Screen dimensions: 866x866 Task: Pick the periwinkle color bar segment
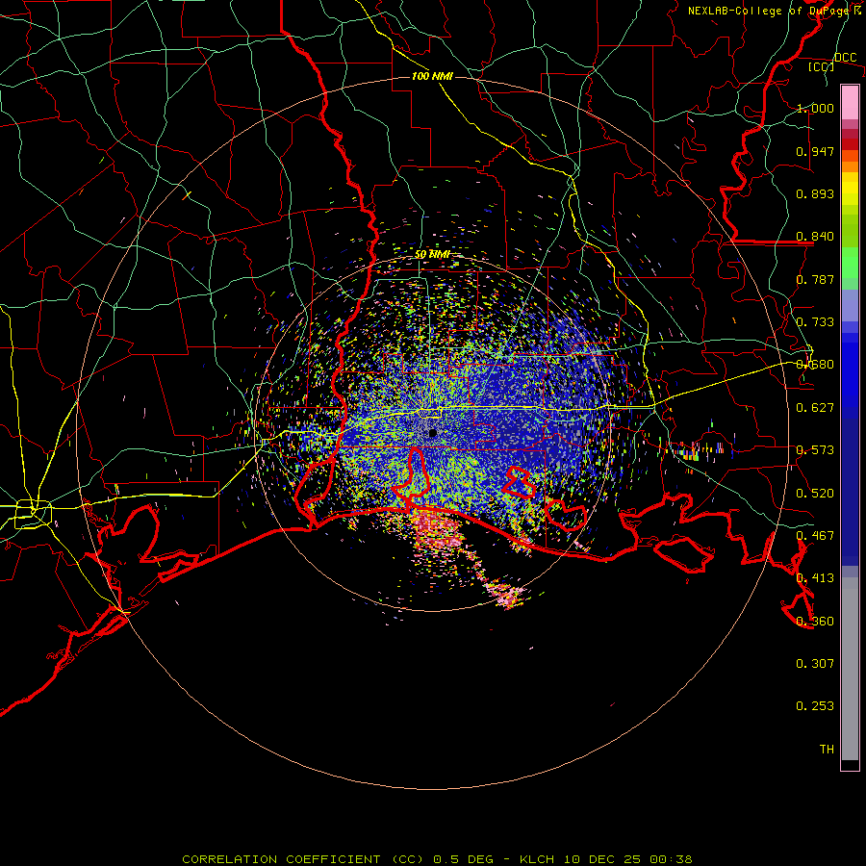[850, 306]
